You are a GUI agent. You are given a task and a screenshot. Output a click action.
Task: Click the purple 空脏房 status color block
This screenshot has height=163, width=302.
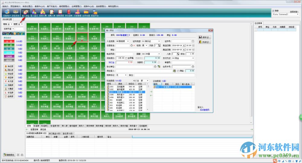point(9,57)
